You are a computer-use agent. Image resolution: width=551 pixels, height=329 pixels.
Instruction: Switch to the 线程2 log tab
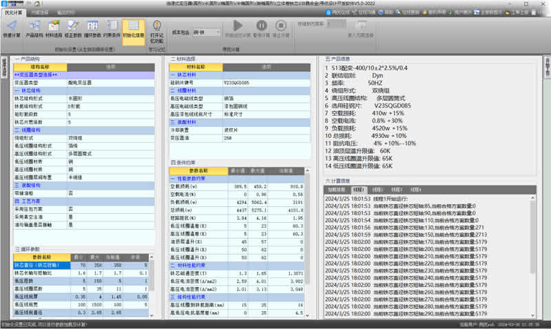click(377, 190)
